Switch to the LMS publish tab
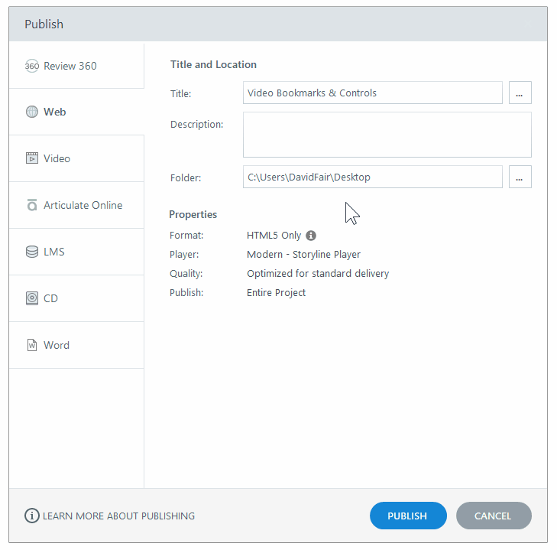This screenshot has height=550, width=557. click(76, 252)
